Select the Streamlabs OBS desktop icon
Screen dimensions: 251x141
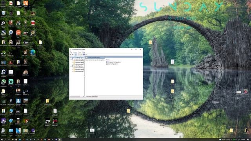[x=11, y=82]
